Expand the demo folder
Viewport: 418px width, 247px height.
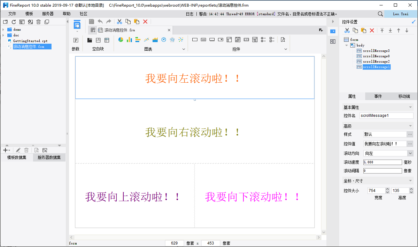pyautogui.click(x=3, y=30)
